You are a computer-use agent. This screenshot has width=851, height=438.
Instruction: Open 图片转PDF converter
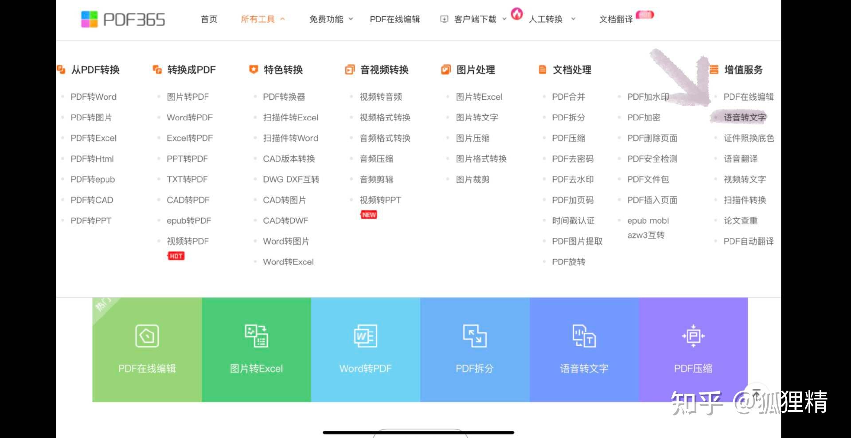[188, 97]
